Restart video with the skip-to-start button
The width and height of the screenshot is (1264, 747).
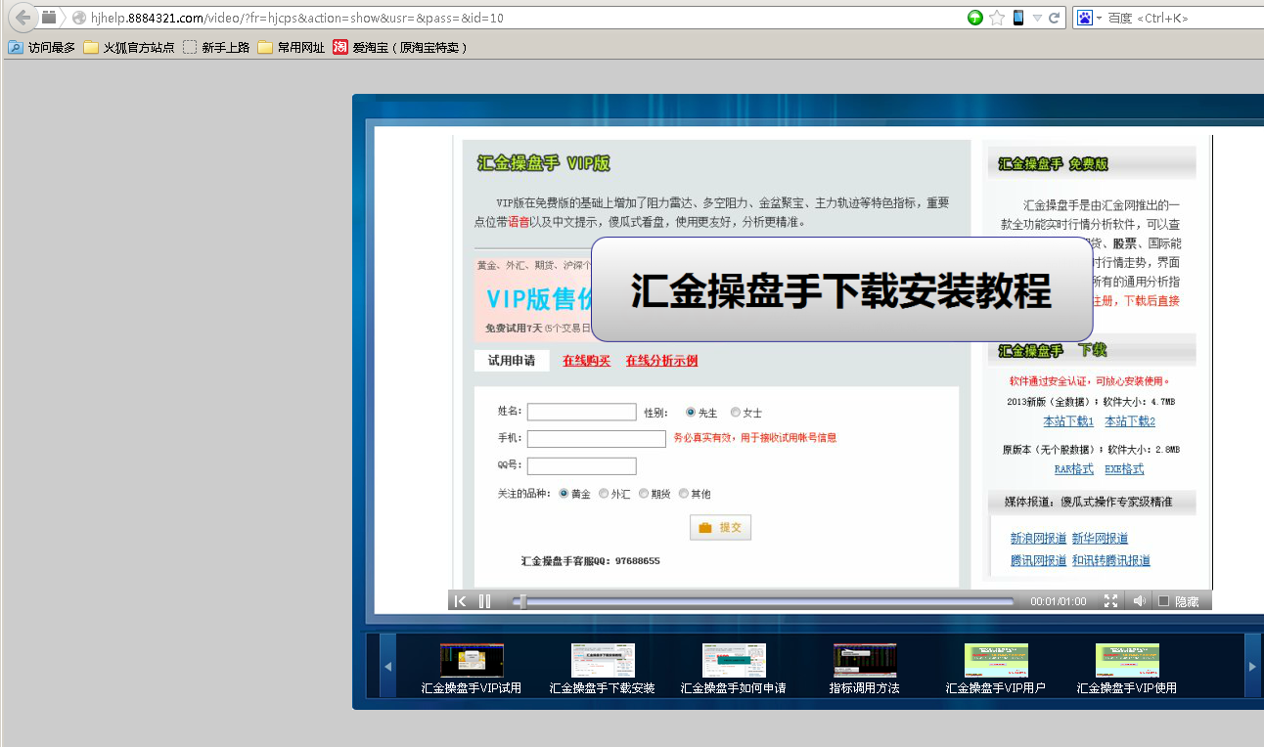click(460, 601)
